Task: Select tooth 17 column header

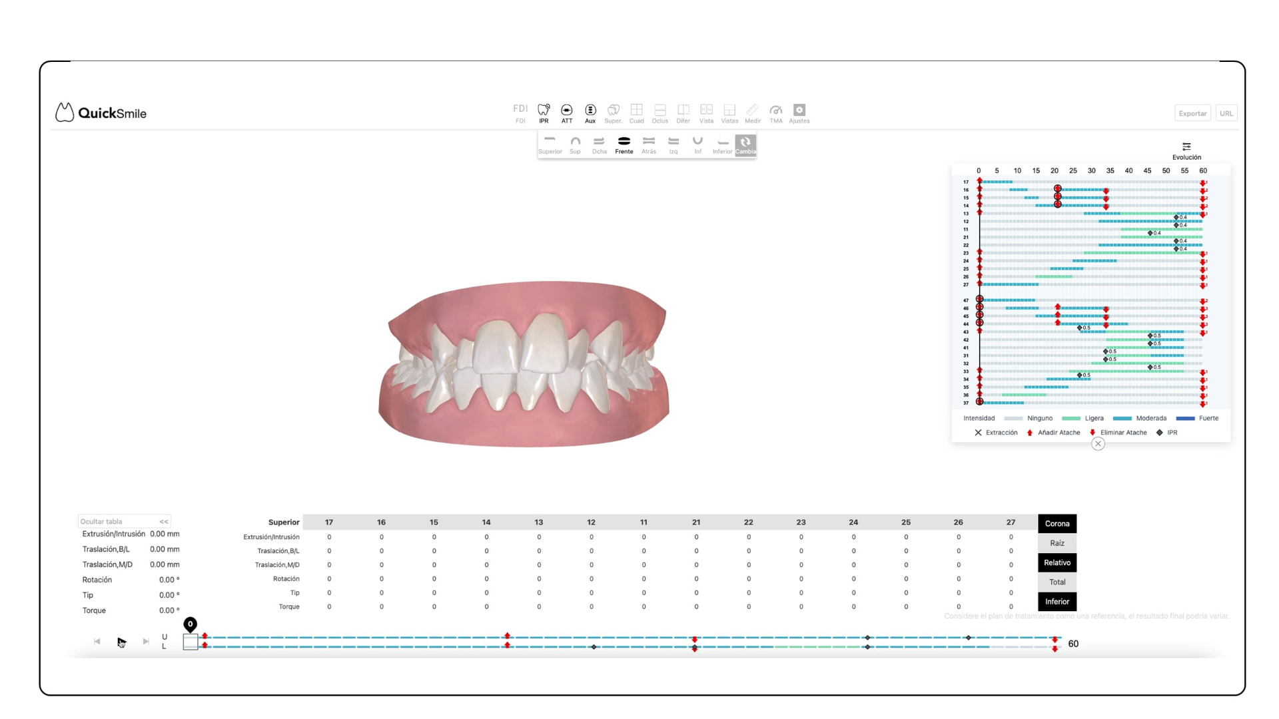Action: (x=329, y=523)
